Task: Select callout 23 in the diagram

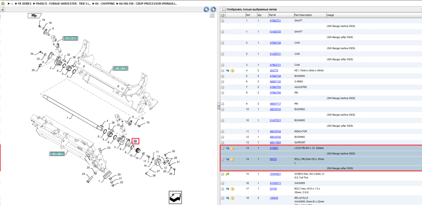Action: coord(109,148)
